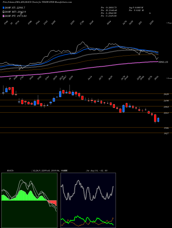
Task: Click the MACD: panel title
Action: point(10,171)
